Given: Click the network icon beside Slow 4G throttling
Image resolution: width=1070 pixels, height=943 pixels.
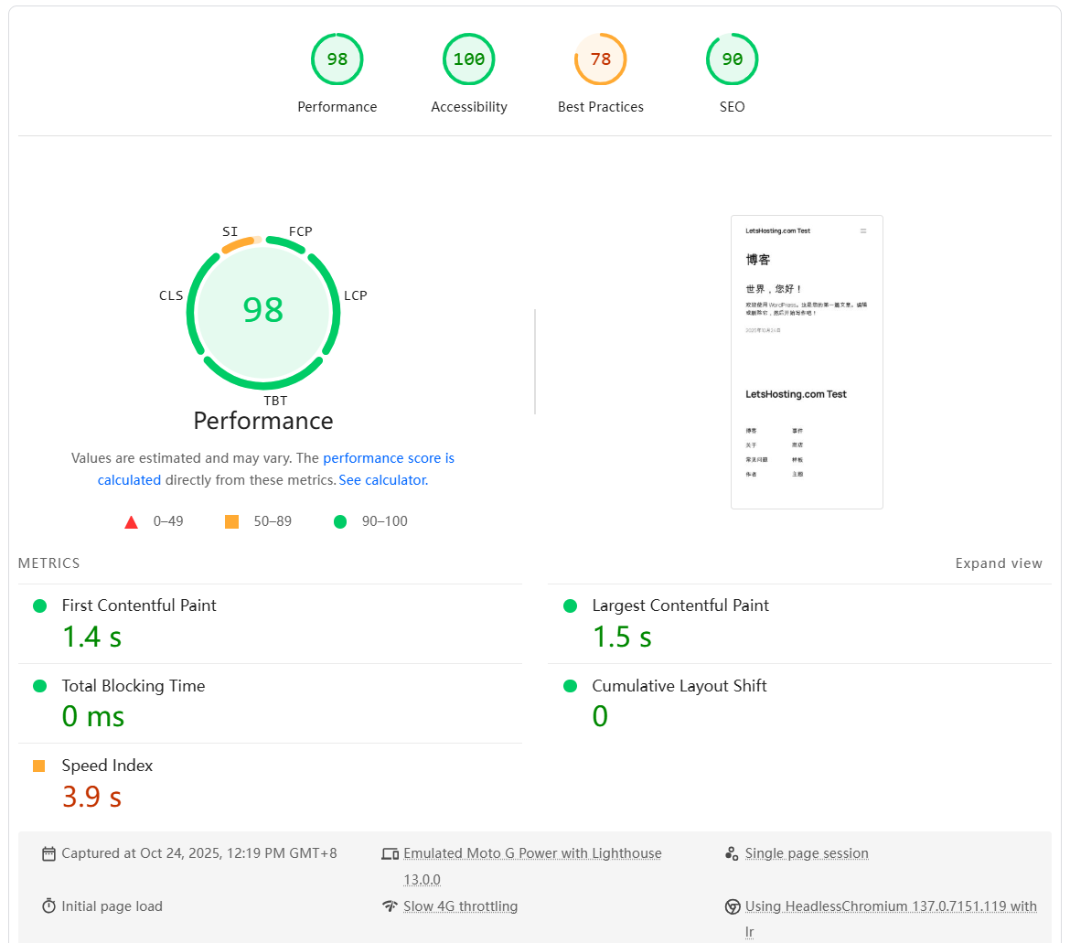Looking at the screenshot, I should (x=390, y=906).
